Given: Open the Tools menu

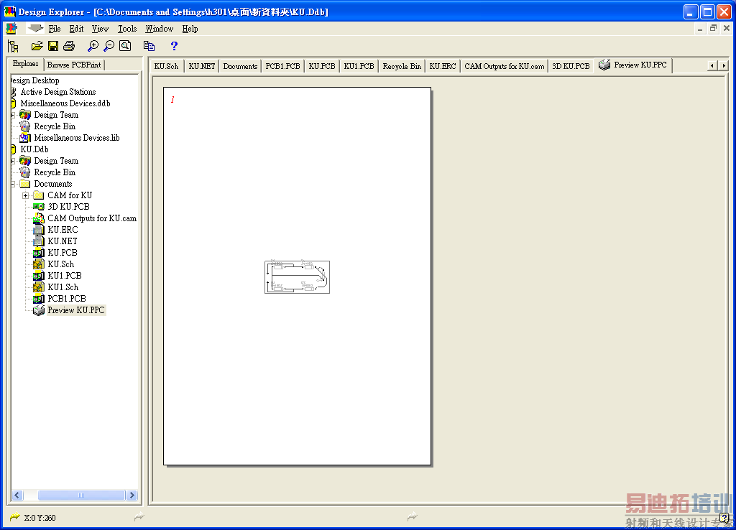Looking at the screenshot, I should 127,29.
